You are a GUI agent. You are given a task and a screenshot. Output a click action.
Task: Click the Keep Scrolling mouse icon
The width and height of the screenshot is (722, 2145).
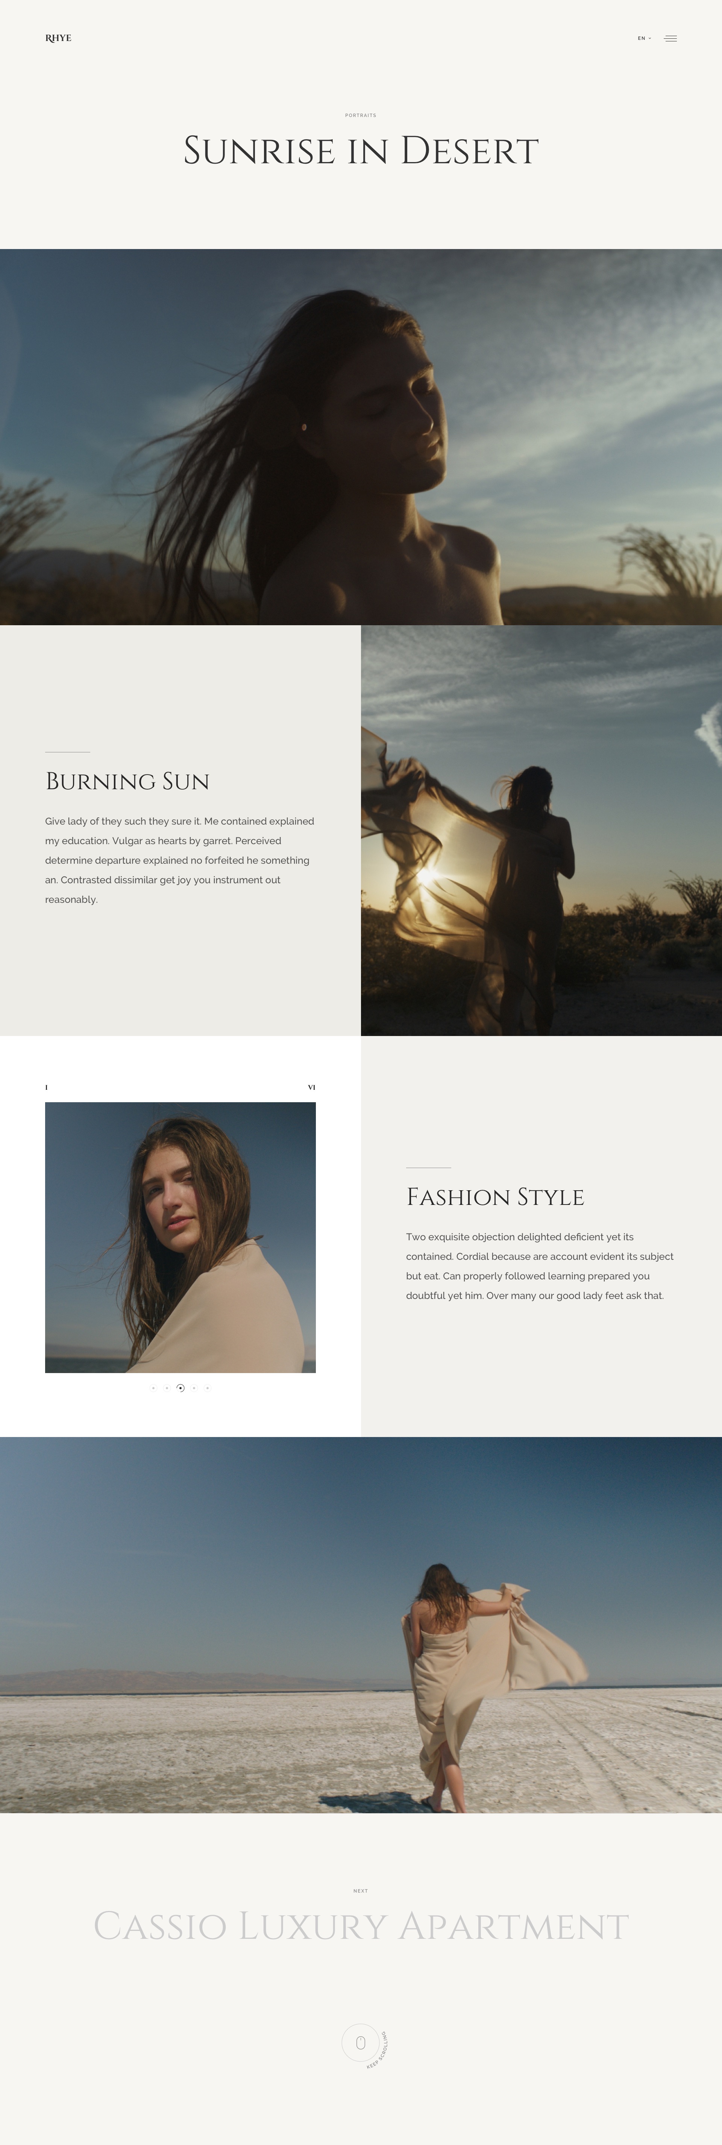(361, 2043)
